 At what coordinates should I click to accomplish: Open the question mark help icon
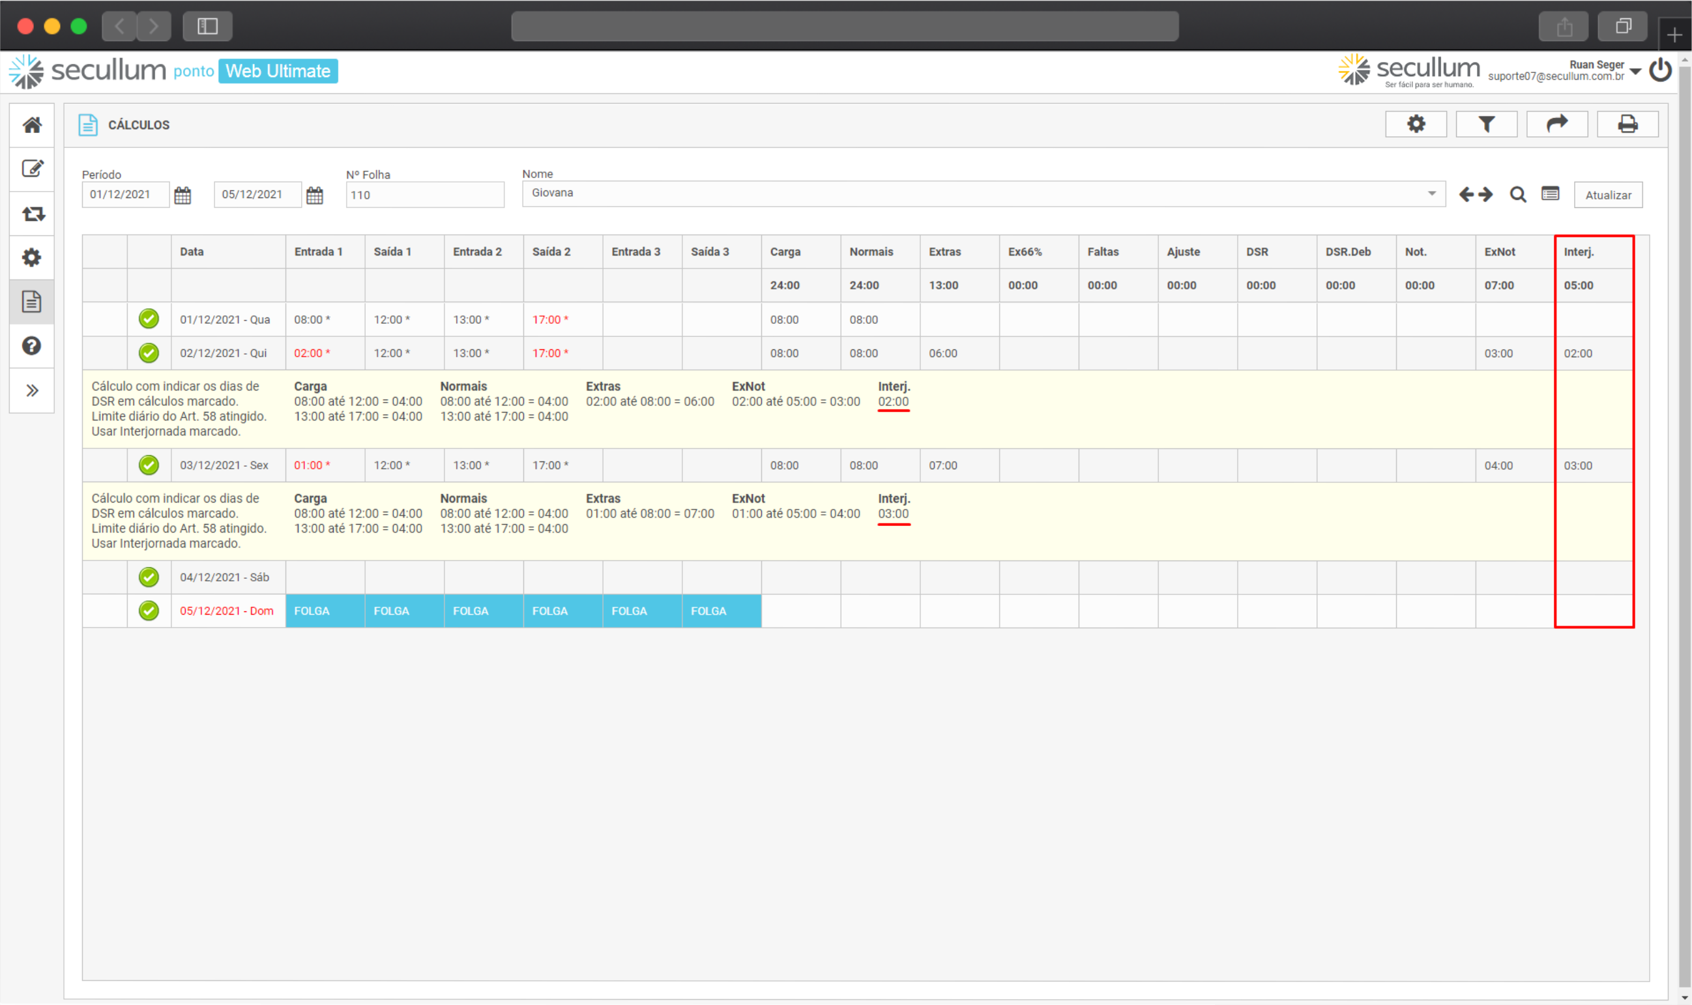coord(32,346)
